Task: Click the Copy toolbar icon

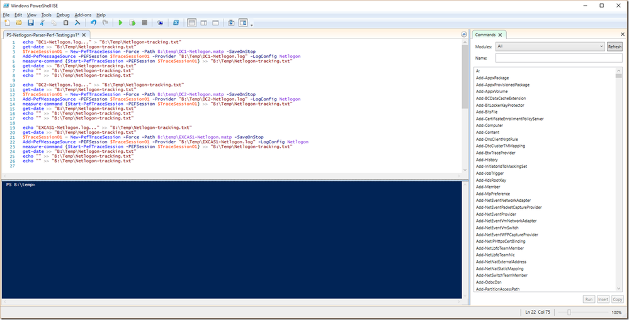Action: pos(54,23)
